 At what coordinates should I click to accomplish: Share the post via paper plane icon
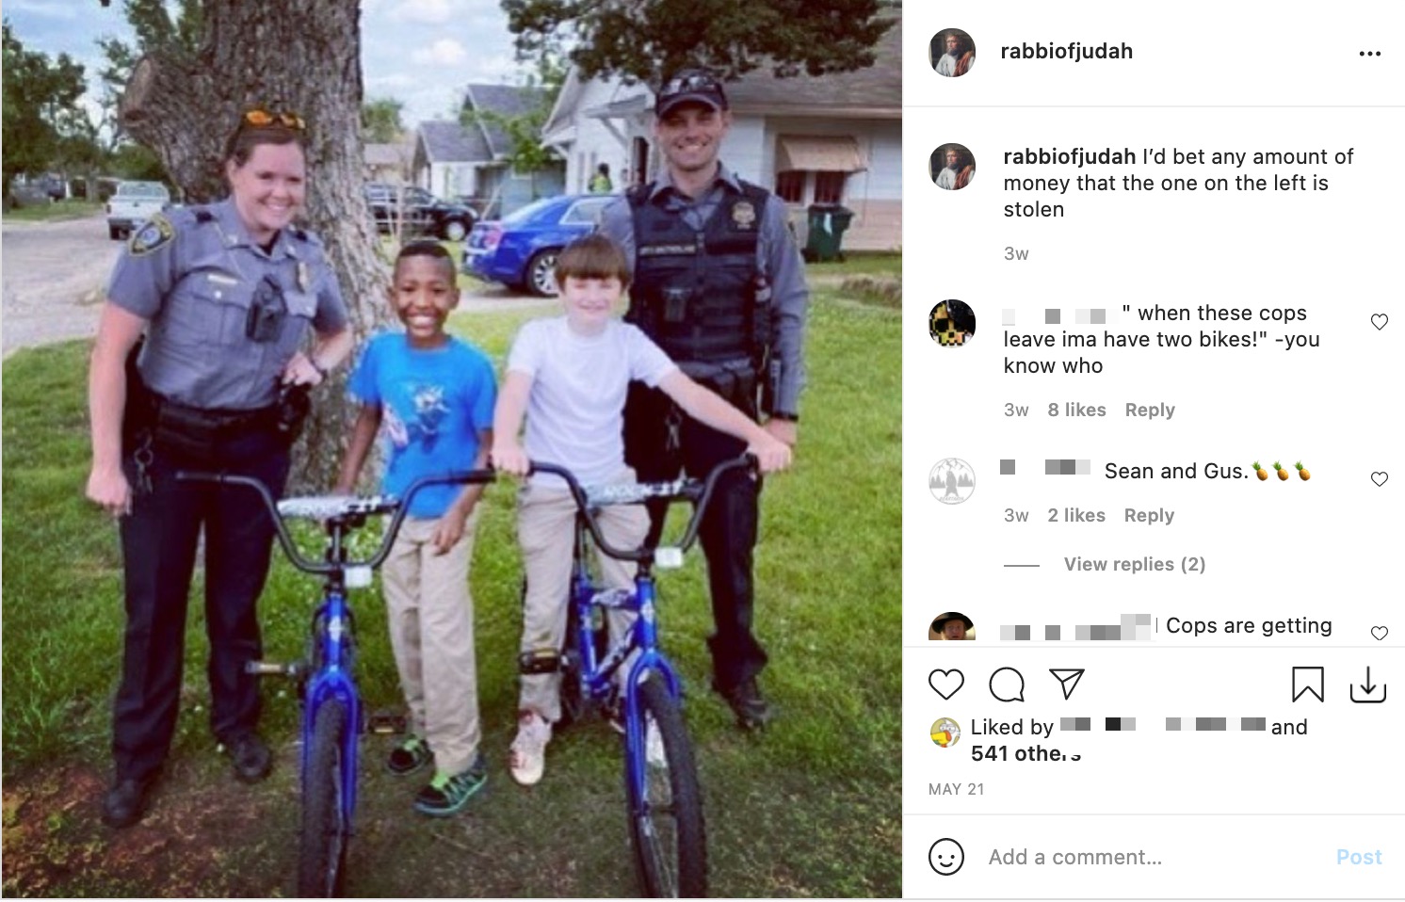[1067, 685]
